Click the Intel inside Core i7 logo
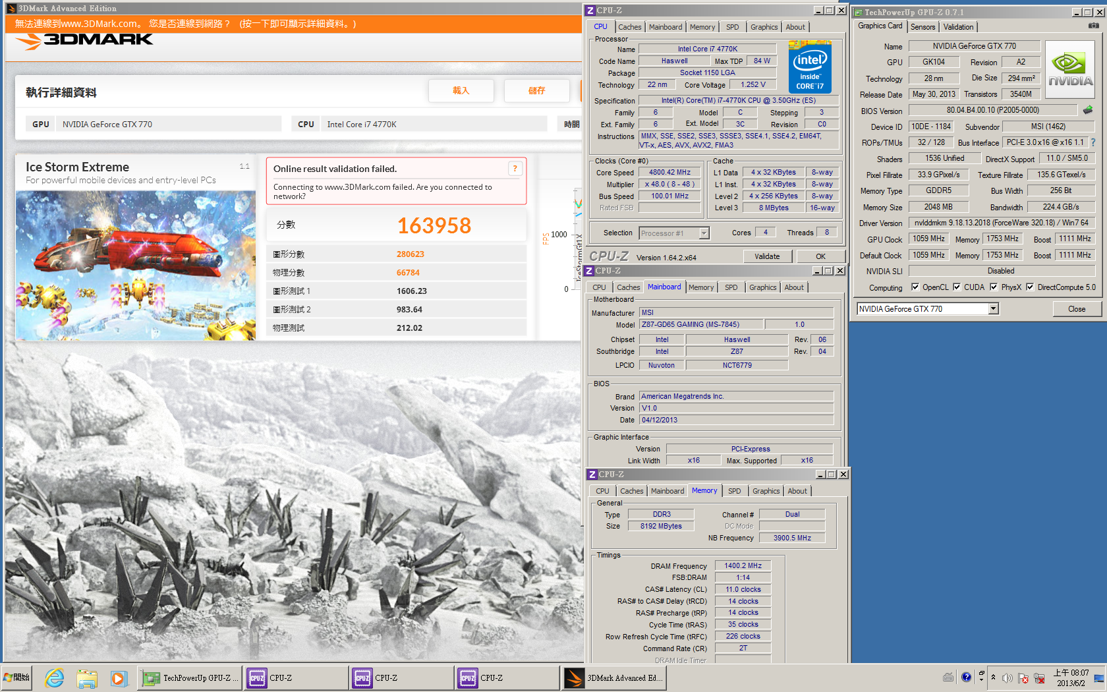1107x692 pixels. coord(810,67)
